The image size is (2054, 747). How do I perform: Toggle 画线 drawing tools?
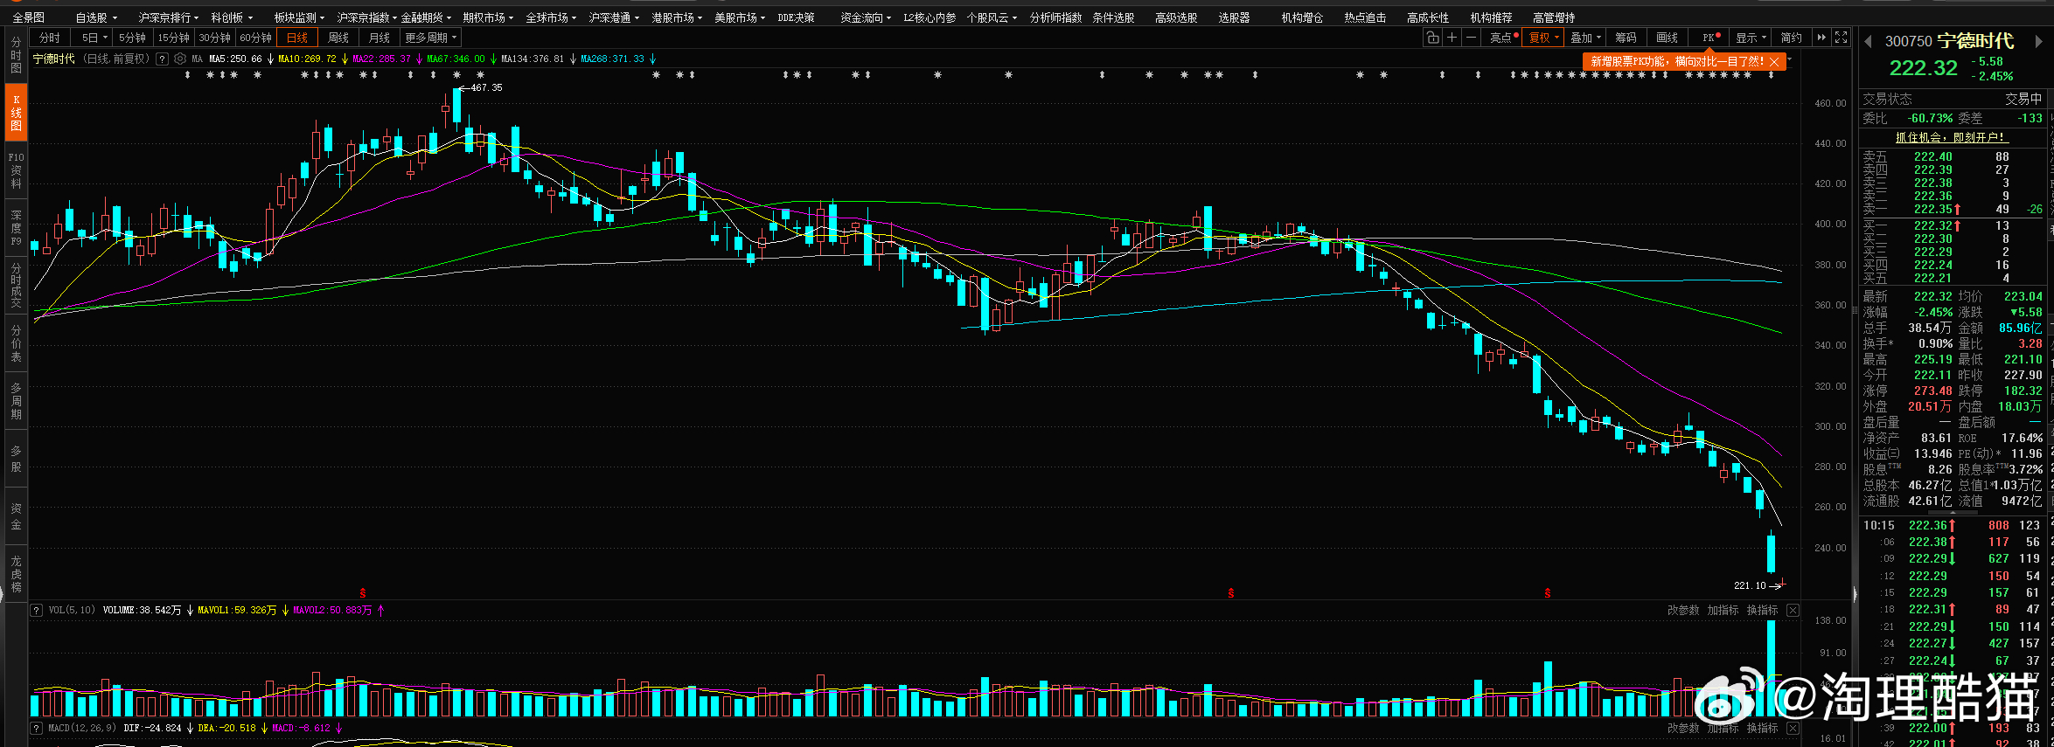click(1667, 38)
